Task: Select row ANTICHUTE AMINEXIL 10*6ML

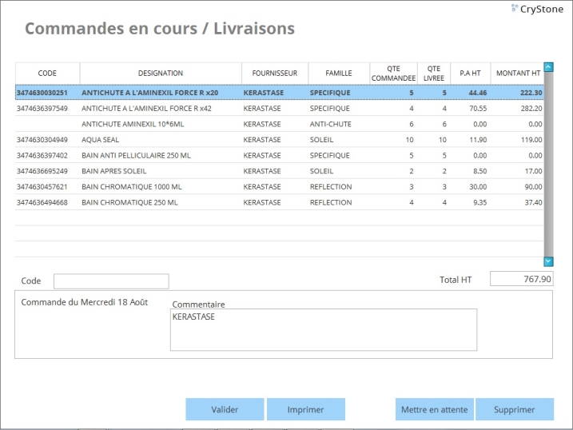Action: click(279, 124)
